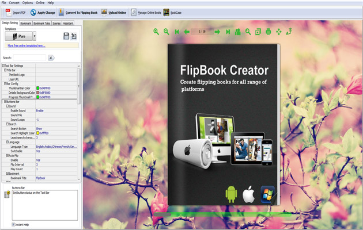Collapse the Sound tree node
The height and width of the screenshot is (230, 363).
(7, 106)
